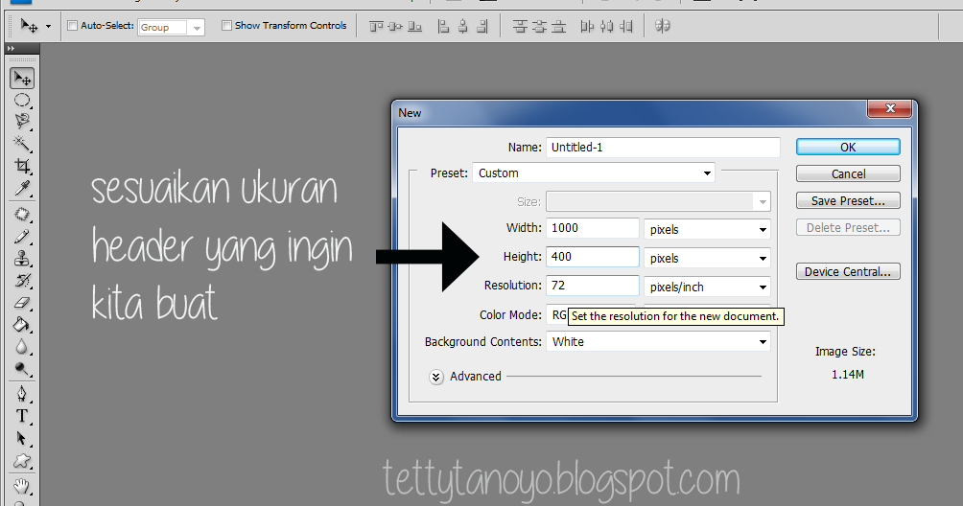Click the Cancel button
Viewport: 963px width, 506px height.
(848, 174)
